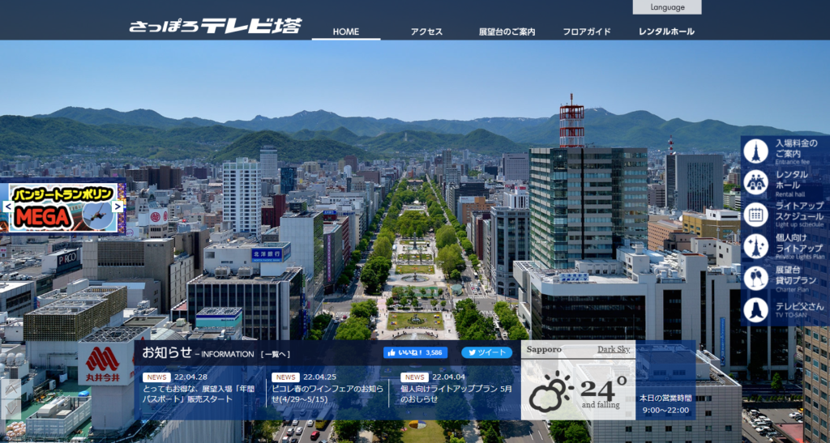The height and width of the screenshot is (443, 830).
Task: Click the NEWS tag beside 22.04.28
Action: pyautogui.click(x=156, y=377)
